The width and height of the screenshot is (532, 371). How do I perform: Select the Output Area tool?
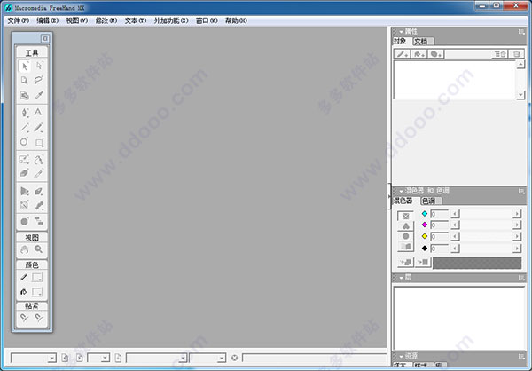click(x=25, y=95)
